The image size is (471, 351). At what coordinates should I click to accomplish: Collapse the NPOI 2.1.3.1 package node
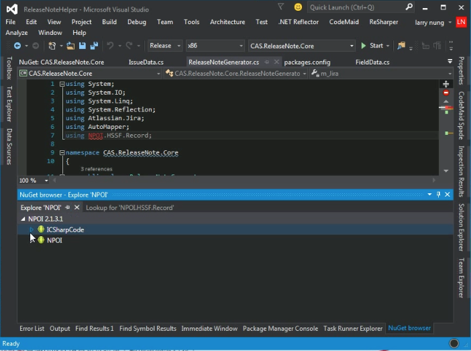tap(23, 219)
